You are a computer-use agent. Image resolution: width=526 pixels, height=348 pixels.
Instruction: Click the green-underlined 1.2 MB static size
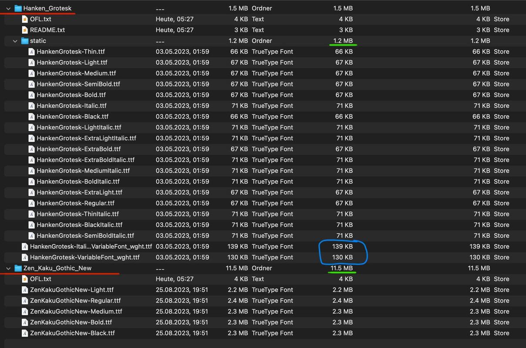[343, 41]
